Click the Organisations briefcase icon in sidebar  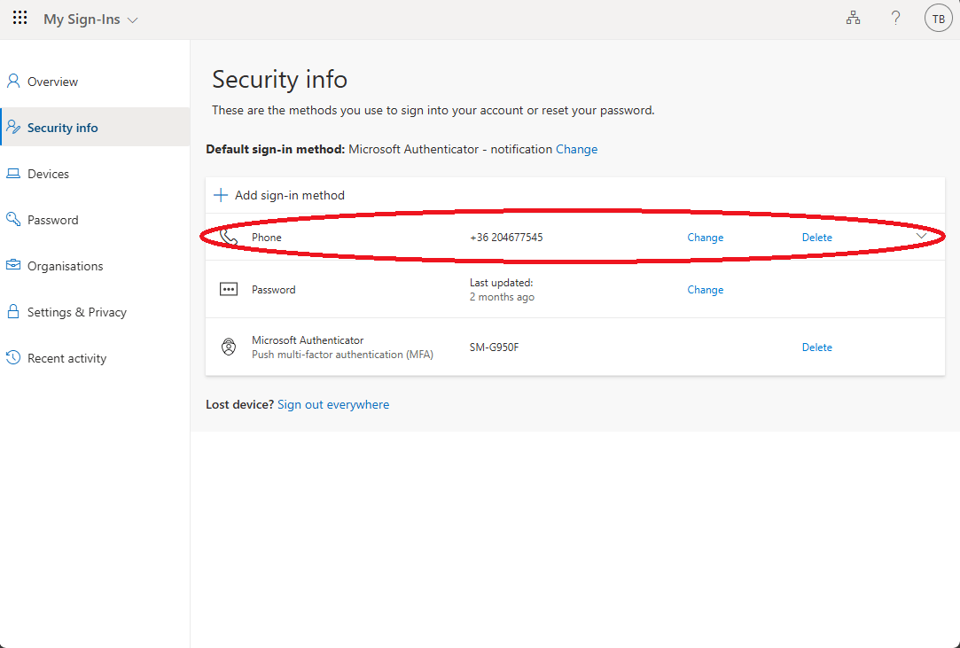13,266
